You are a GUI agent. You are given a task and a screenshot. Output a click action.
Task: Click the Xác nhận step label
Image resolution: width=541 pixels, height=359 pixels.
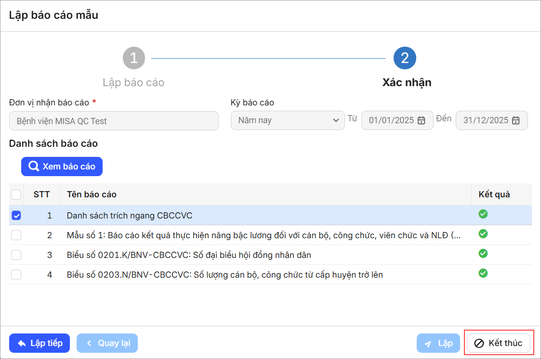[407, 82]
